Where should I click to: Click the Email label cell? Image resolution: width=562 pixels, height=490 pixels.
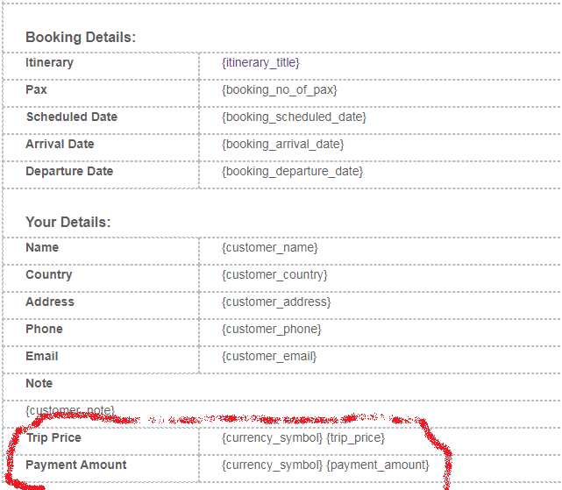101,360
